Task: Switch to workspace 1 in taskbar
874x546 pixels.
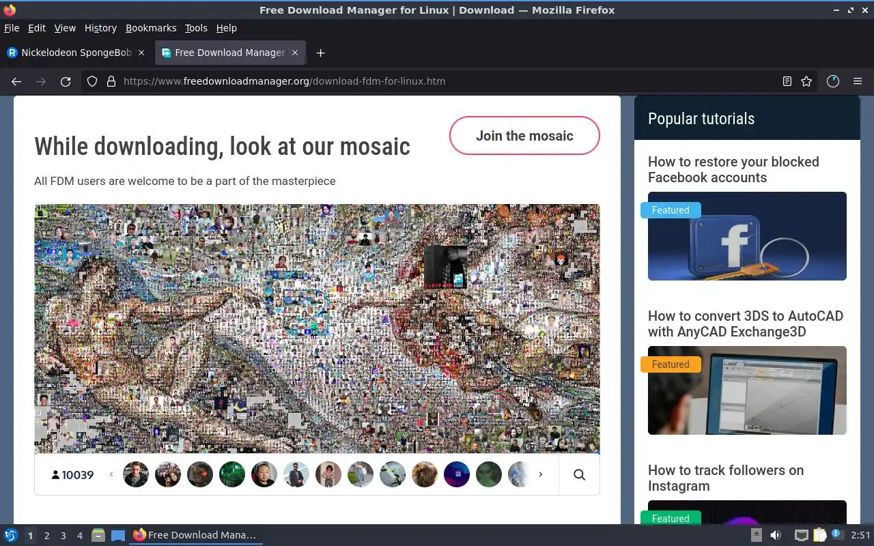Action: [x=30, y=536]
